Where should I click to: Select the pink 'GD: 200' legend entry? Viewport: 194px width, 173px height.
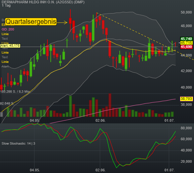8,29
